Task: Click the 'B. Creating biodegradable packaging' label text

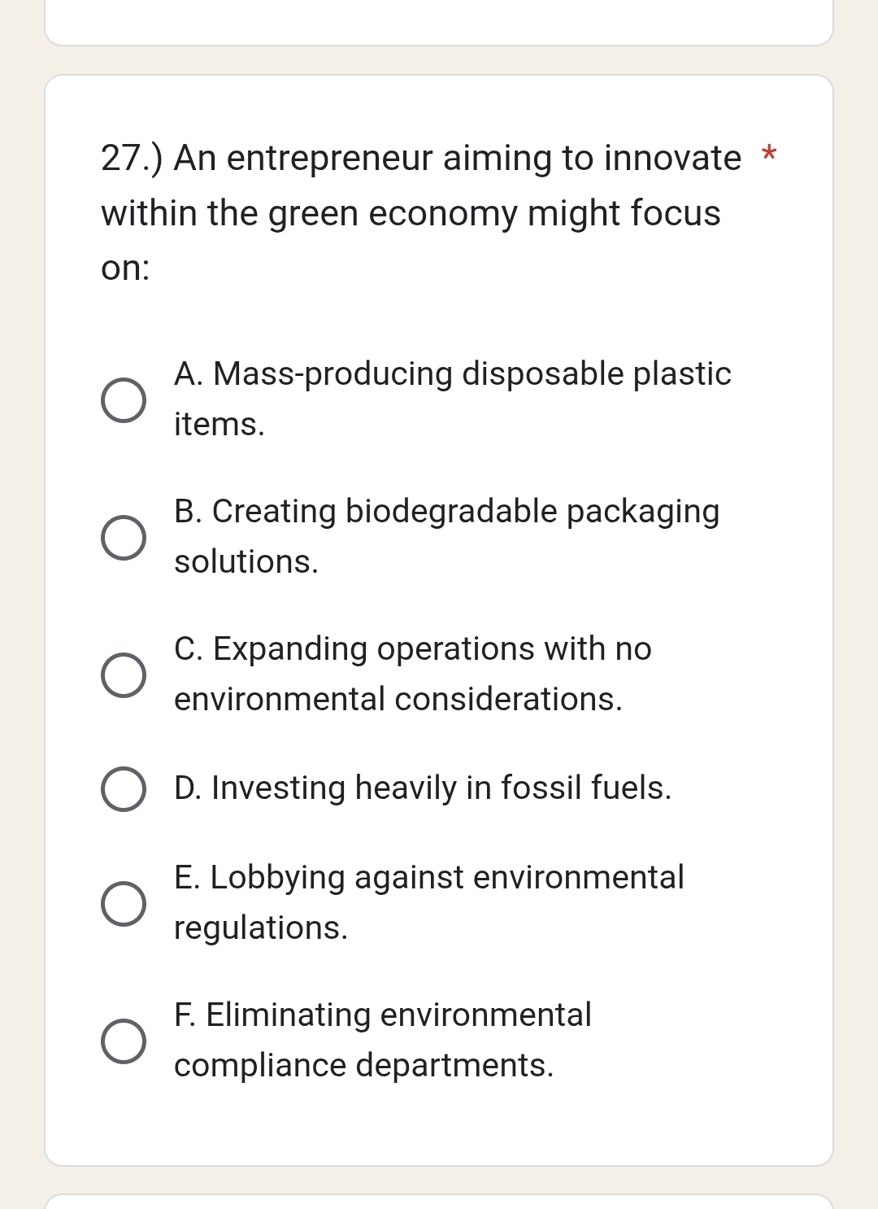Action: pos(446,512)
